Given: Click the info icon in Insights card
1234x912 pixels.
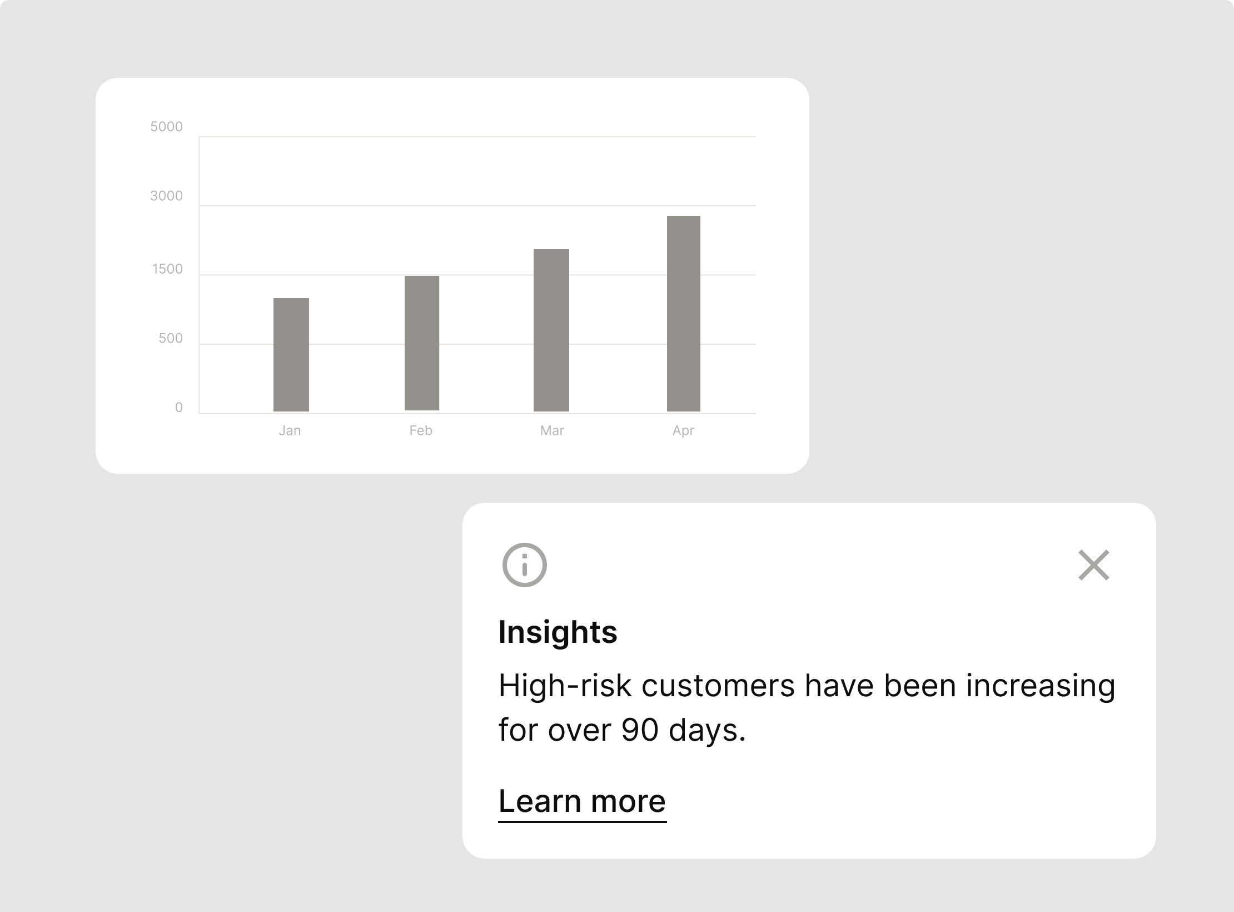Looking at the screenshot, I should point(524,565).
